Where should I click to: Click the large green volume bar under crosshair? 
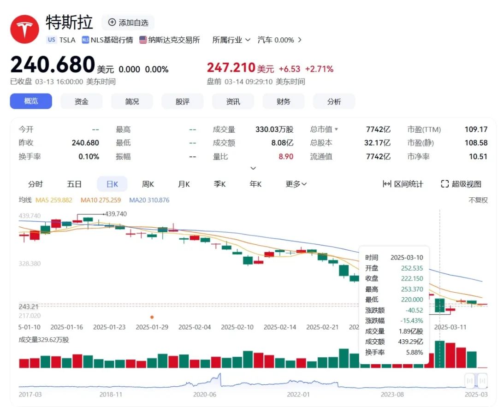pos(439,354)
